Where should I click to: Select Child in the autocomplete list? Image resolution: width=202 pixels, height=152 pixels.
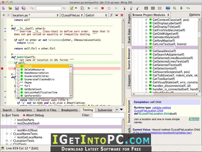pos(43,66)
